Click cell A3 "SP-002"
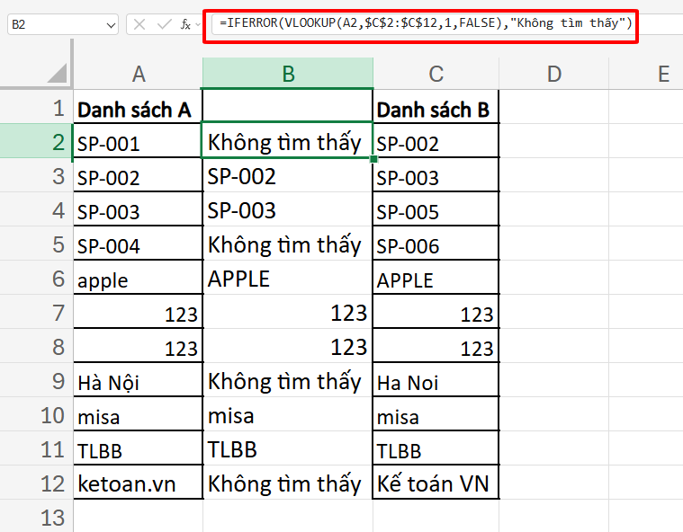The image size is (683, 532). (x=138, y=176)
